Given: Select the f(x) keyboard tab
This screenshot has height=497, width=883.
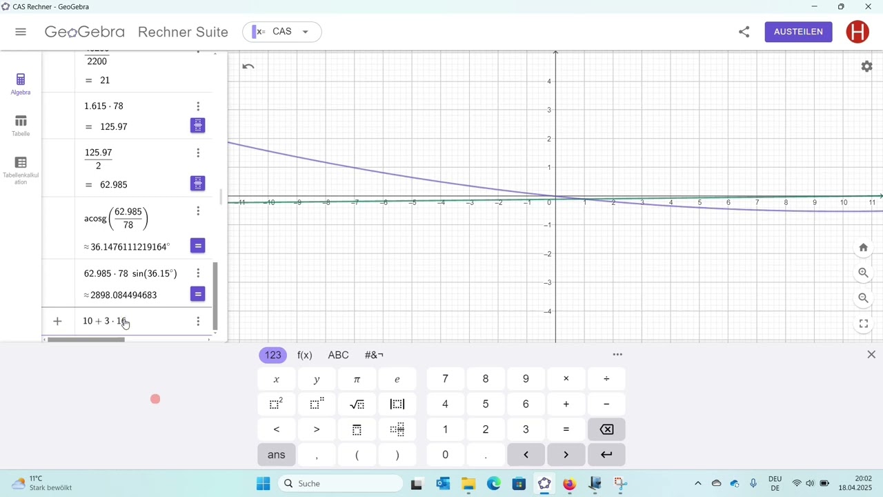Looking at the screenshot, I should [305, 355].
